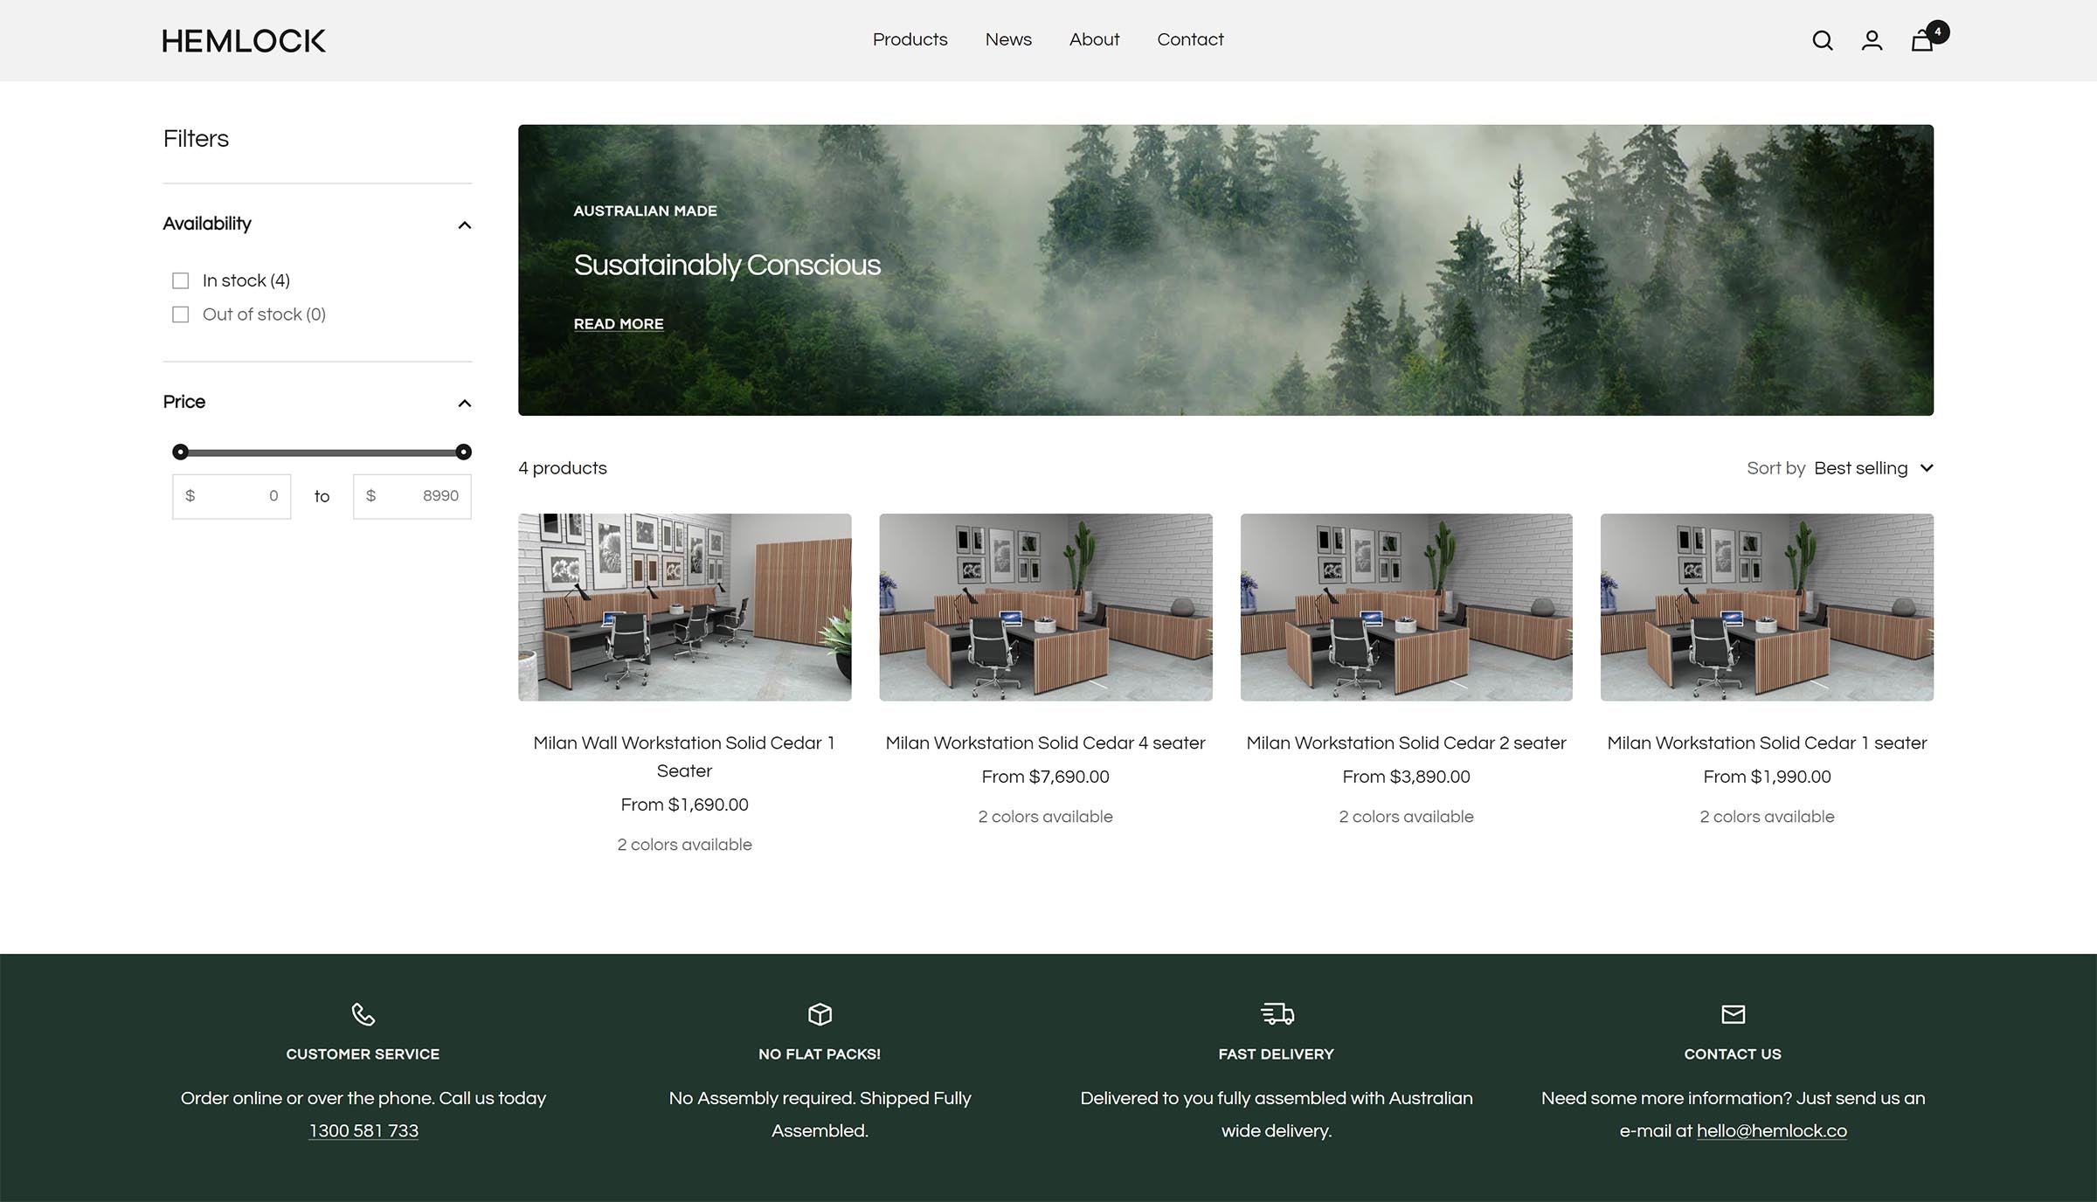Click Milan Workstation Solid Cedar 4 seater title
Viewport: 2097px width, 1202px height.
1045,743
